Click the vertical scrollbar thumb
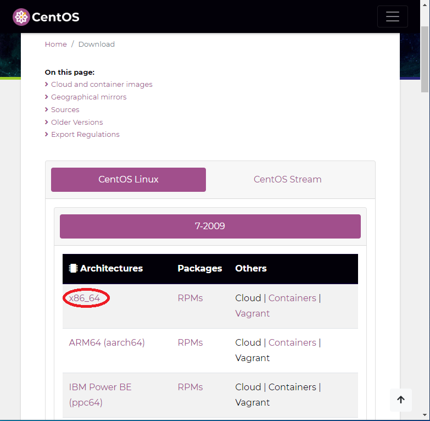Image resolution: width=430 pixels, height=421 pixels. (x=425, y=59)
